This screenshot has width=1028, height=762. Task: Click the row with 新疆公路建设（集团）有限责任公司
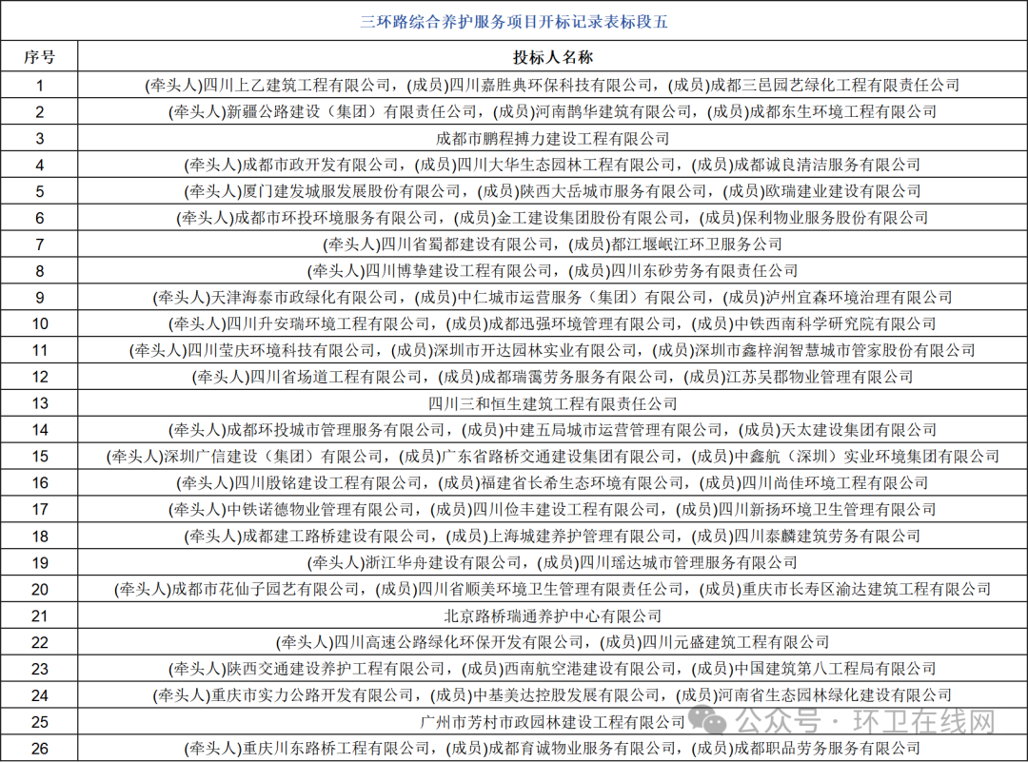click(514, 112)
